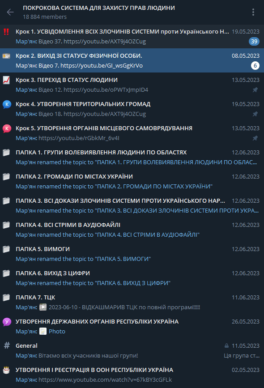Click the cake icon of ООН topic
264x388 pixels.
click(x=6, y=370)
